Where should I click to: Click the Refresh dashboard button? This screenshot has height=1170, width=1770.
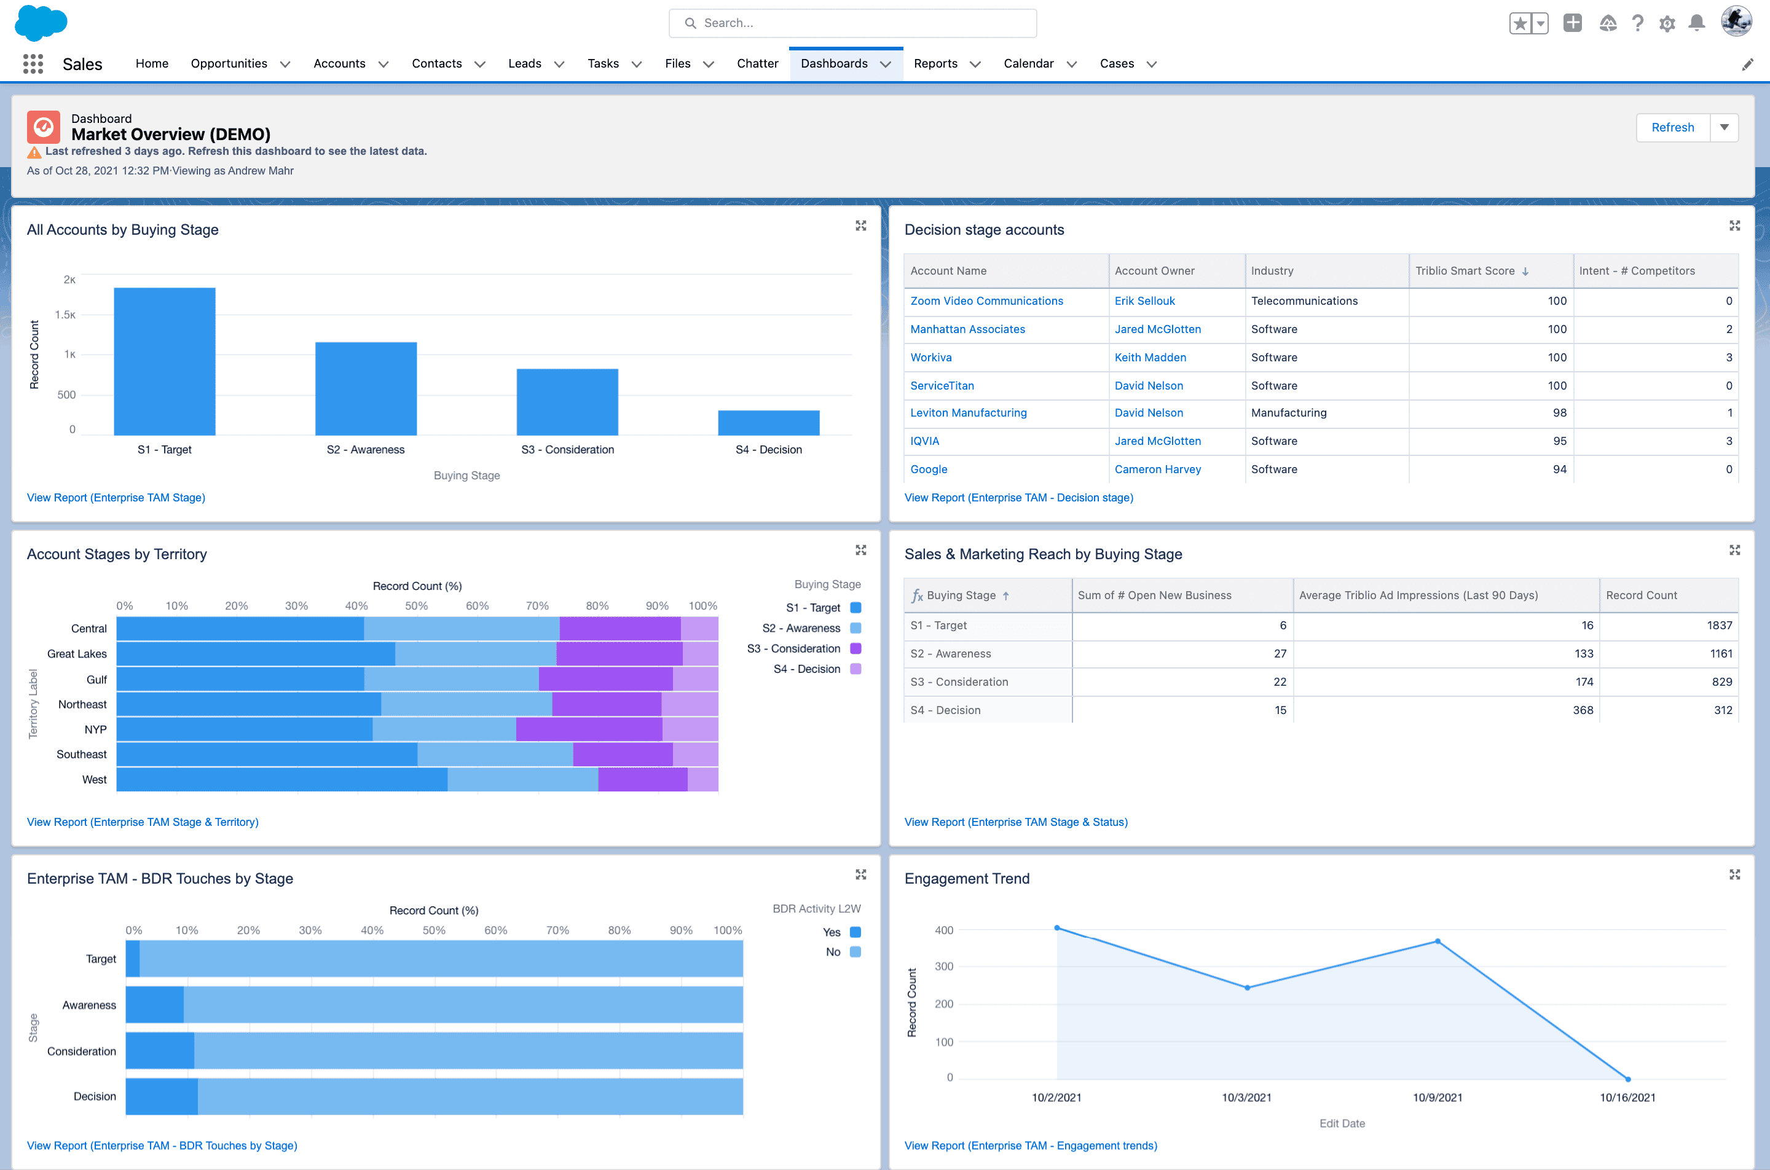(1672, 127)
